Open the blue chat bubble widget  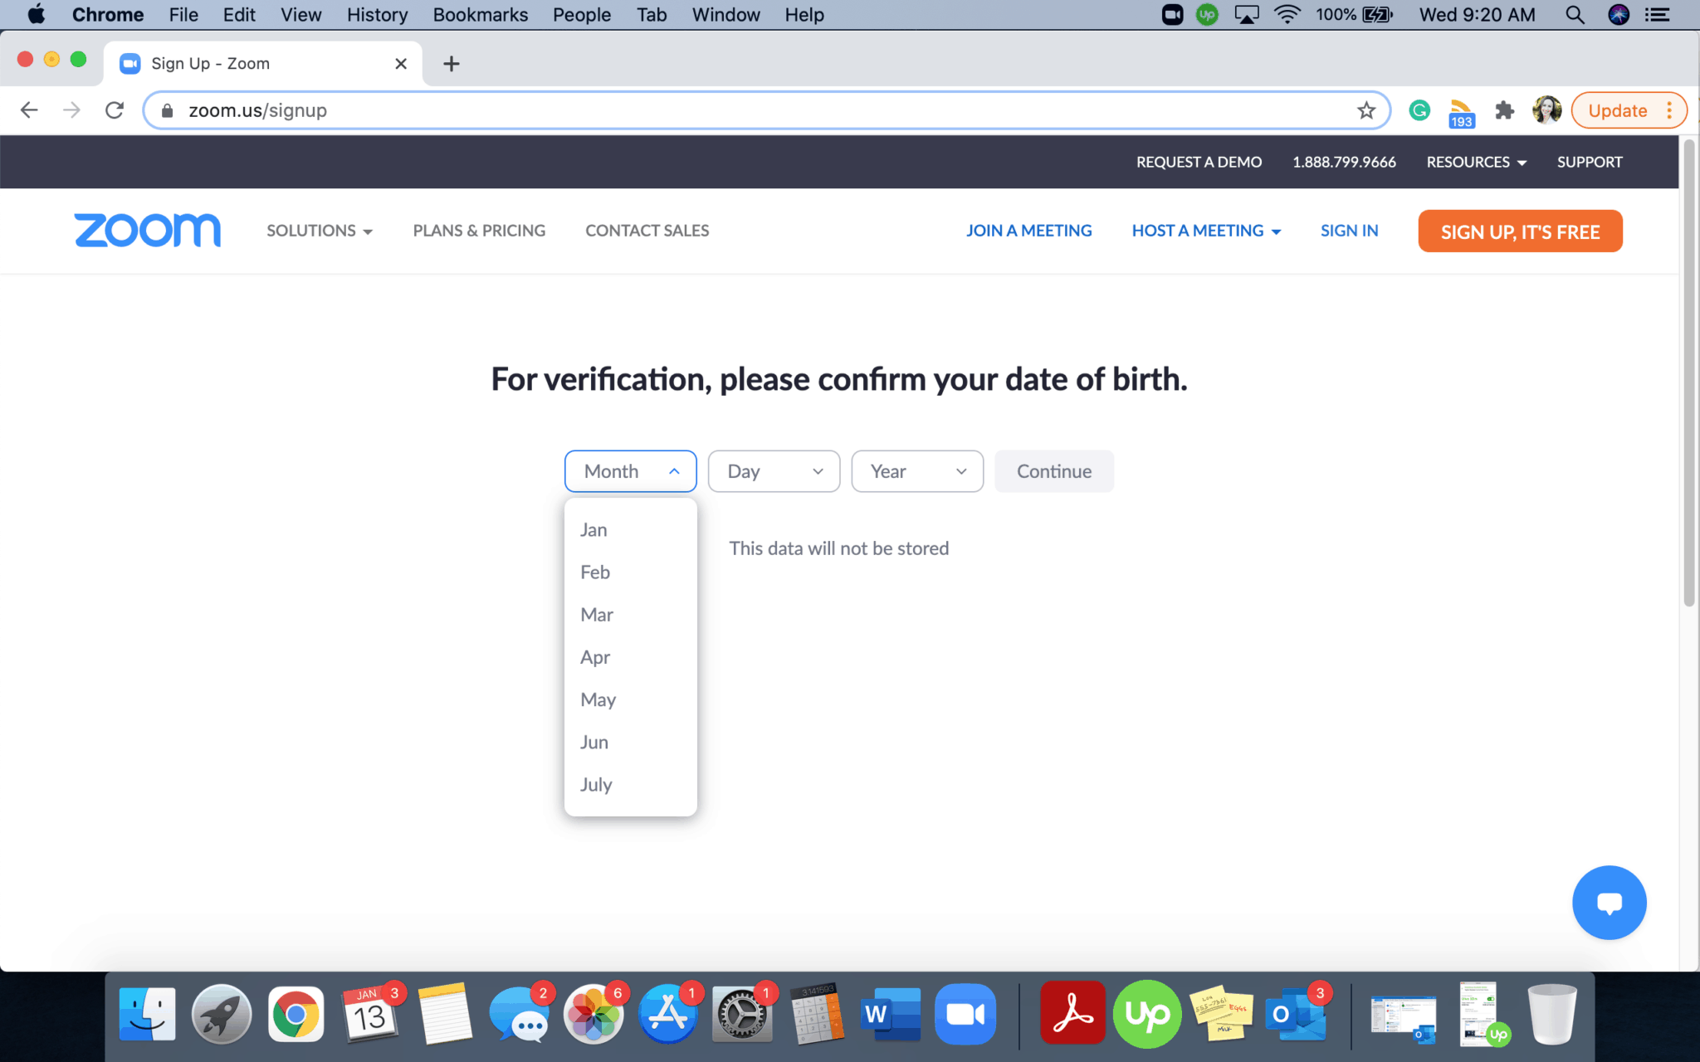pyautogui.click(x=1608, y=903)
